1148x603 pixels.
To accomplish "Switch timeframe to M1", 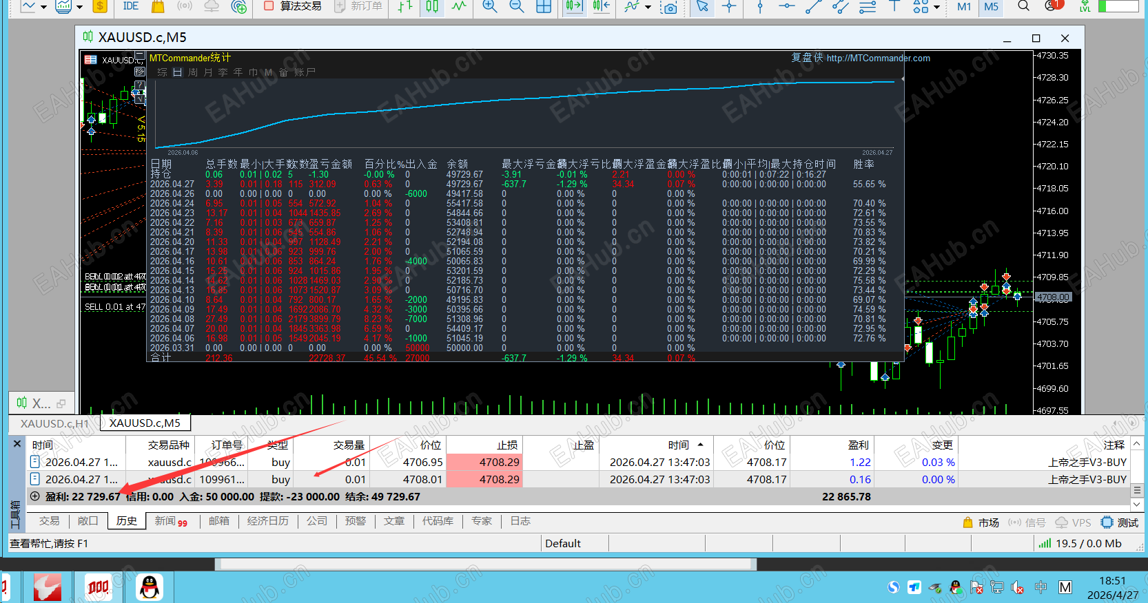I will tap(964, 6).
